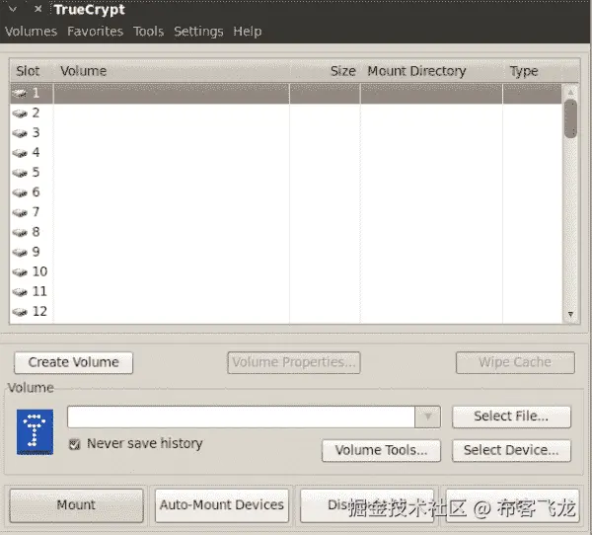Select the slot 1 drive icon
Image resolution: width=592 pixels, height=535 pixels.
click(20, 94)
